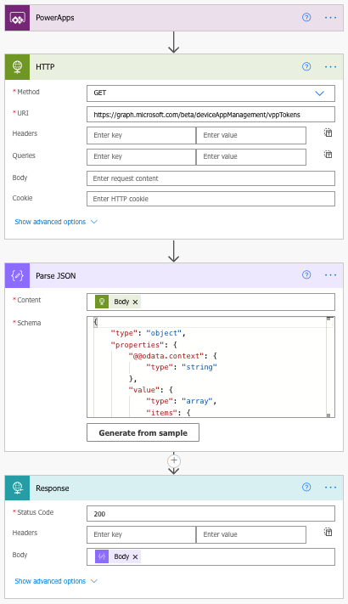Click the Schema editor vertical scrollbar
This screenshot has height=604, width=348.
(328, 367)
